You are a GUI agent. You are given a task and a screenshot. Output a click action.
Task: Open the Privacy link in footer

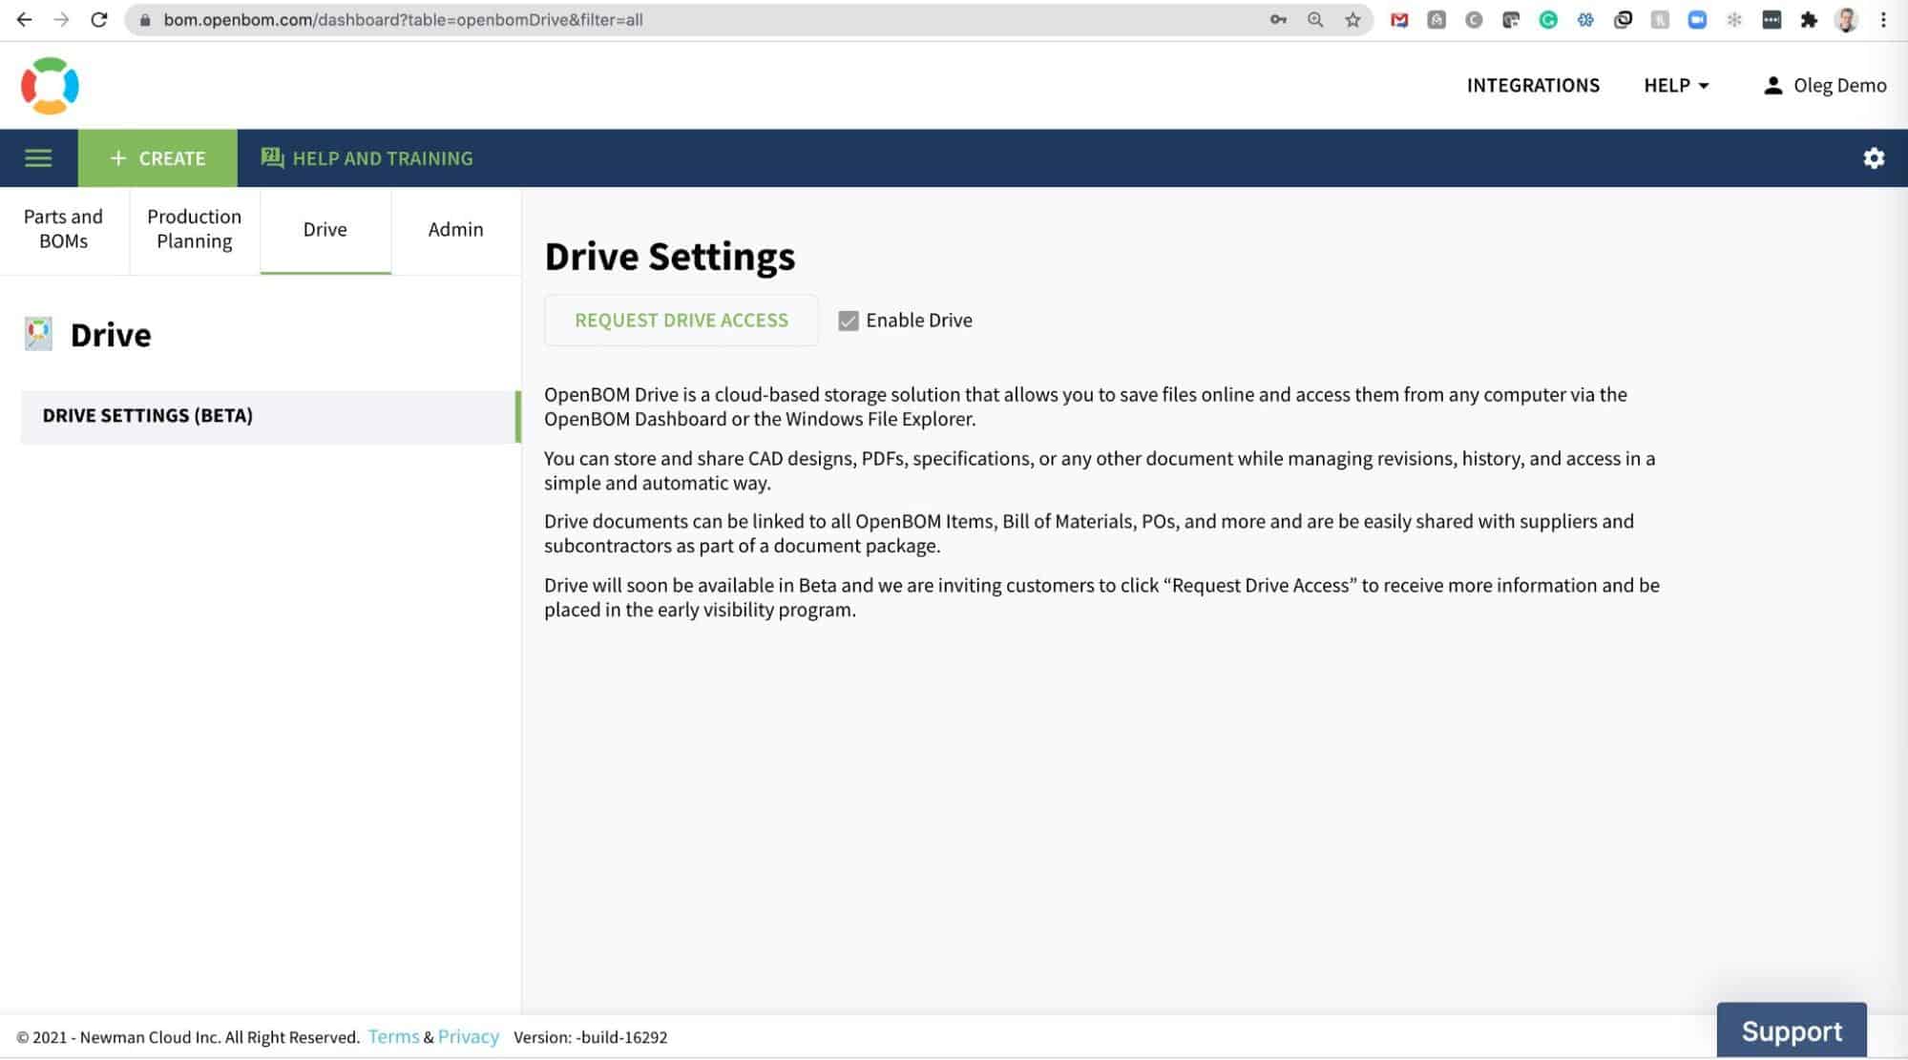coord(469,1037)
